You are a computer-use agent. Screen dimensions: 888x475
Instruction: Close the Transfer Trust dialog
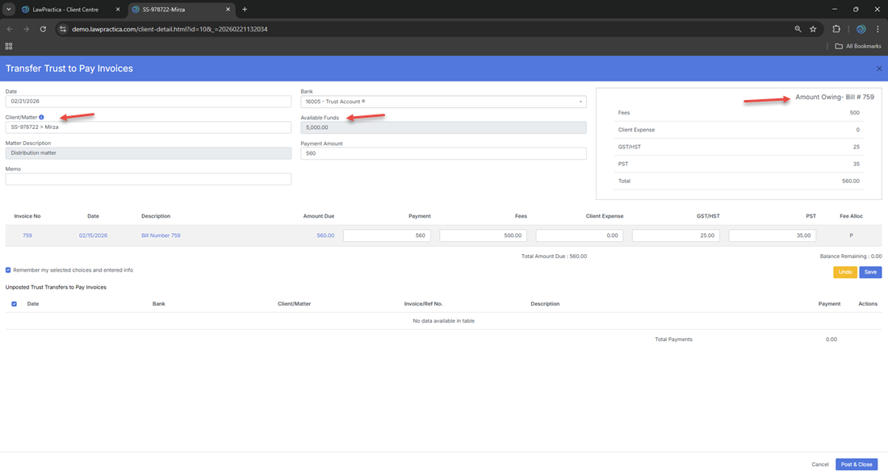click(879, 69)
